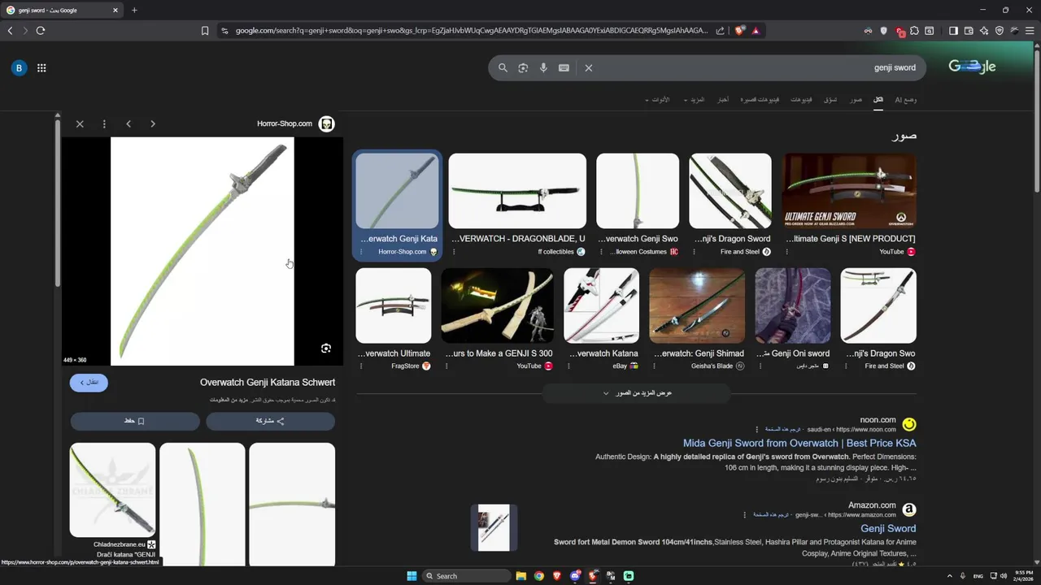Go to next image in preview panel
Viewport: 1041px width, 585px height.
click(153, 124)
